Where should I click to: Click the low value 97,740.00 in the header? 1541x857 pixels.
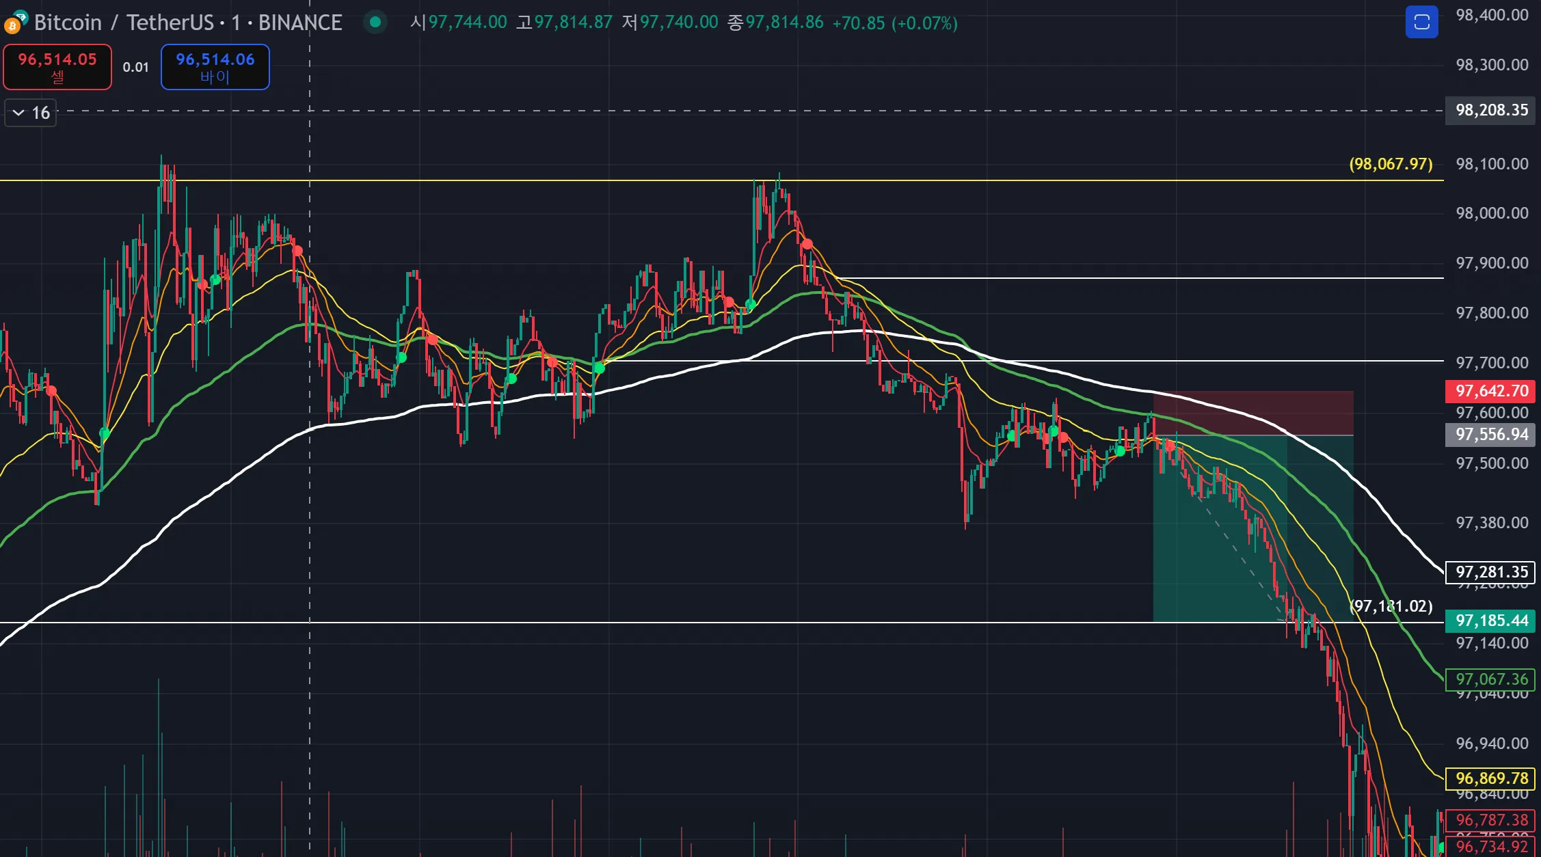click(679, 23)
